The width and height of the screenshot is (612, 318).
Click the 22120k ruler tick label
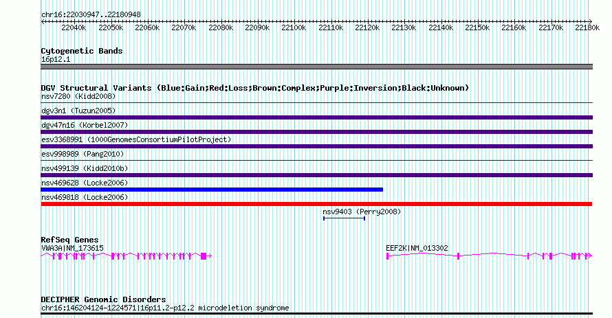[367, 27]
